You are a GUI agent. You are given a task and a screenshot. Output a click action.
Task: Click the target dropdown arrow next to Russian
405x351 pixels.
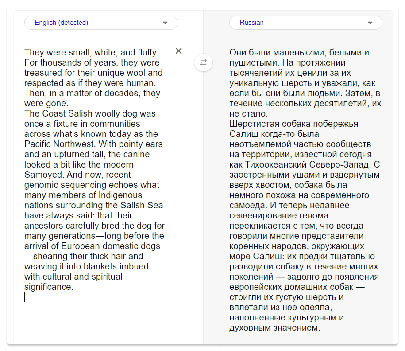click(370, 23)
